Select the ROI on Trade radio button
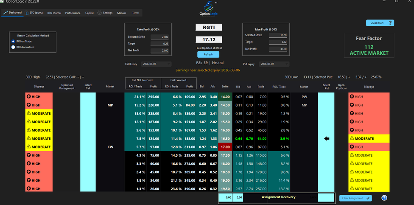 (13, 42)
